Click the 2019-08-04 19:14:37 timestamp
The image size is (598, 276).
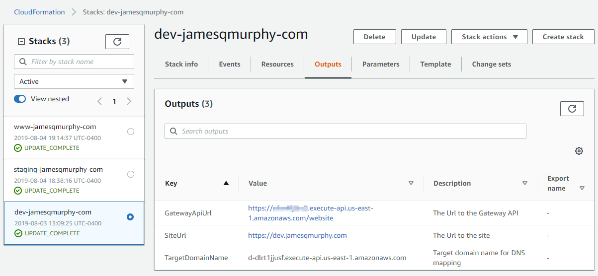(x=58, y=138)
